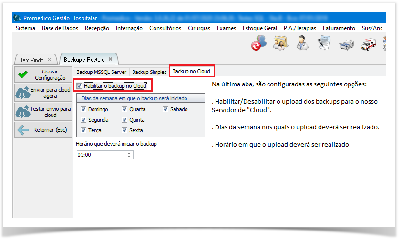The width and height of the screenshot is (402, 241).
Task: Click the Gravar Configuração button
Action: coord(43,75)
